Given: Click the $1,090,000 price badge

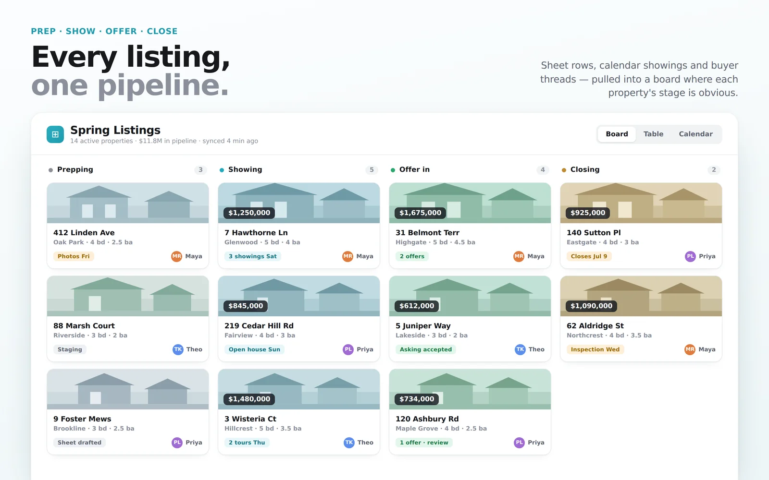Looking at the screenshot, I should (592, 306).
